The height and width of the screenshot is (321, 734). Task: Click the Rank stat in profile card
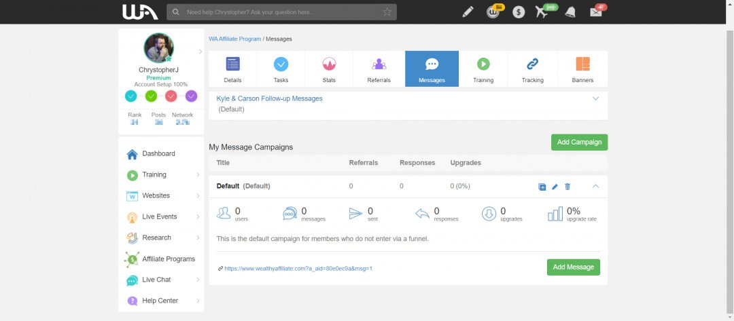coord(135,118)
